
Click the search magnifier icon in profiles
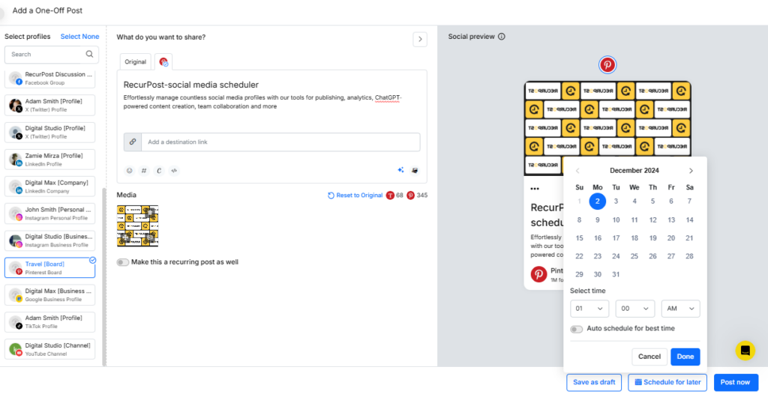[x=89, y=54]
